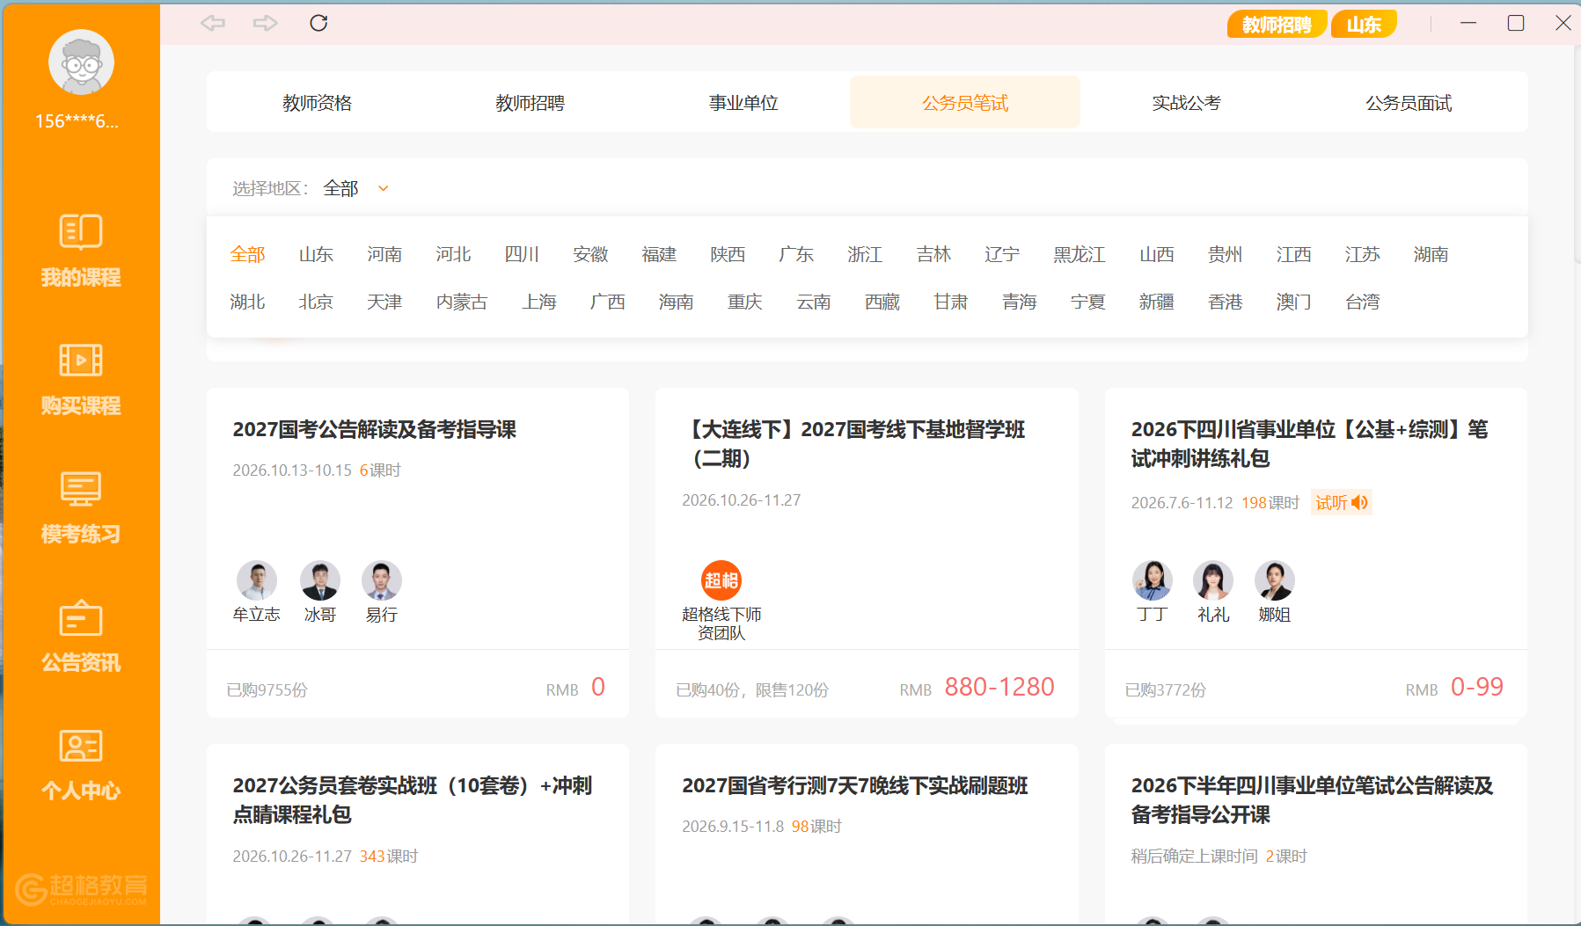Maximize the application window
This screenshot has height=926, width=1581.
(x=1516, y=23)
